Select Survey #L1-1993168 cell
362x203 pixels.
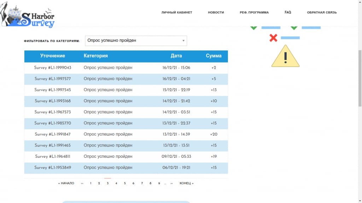53,101
